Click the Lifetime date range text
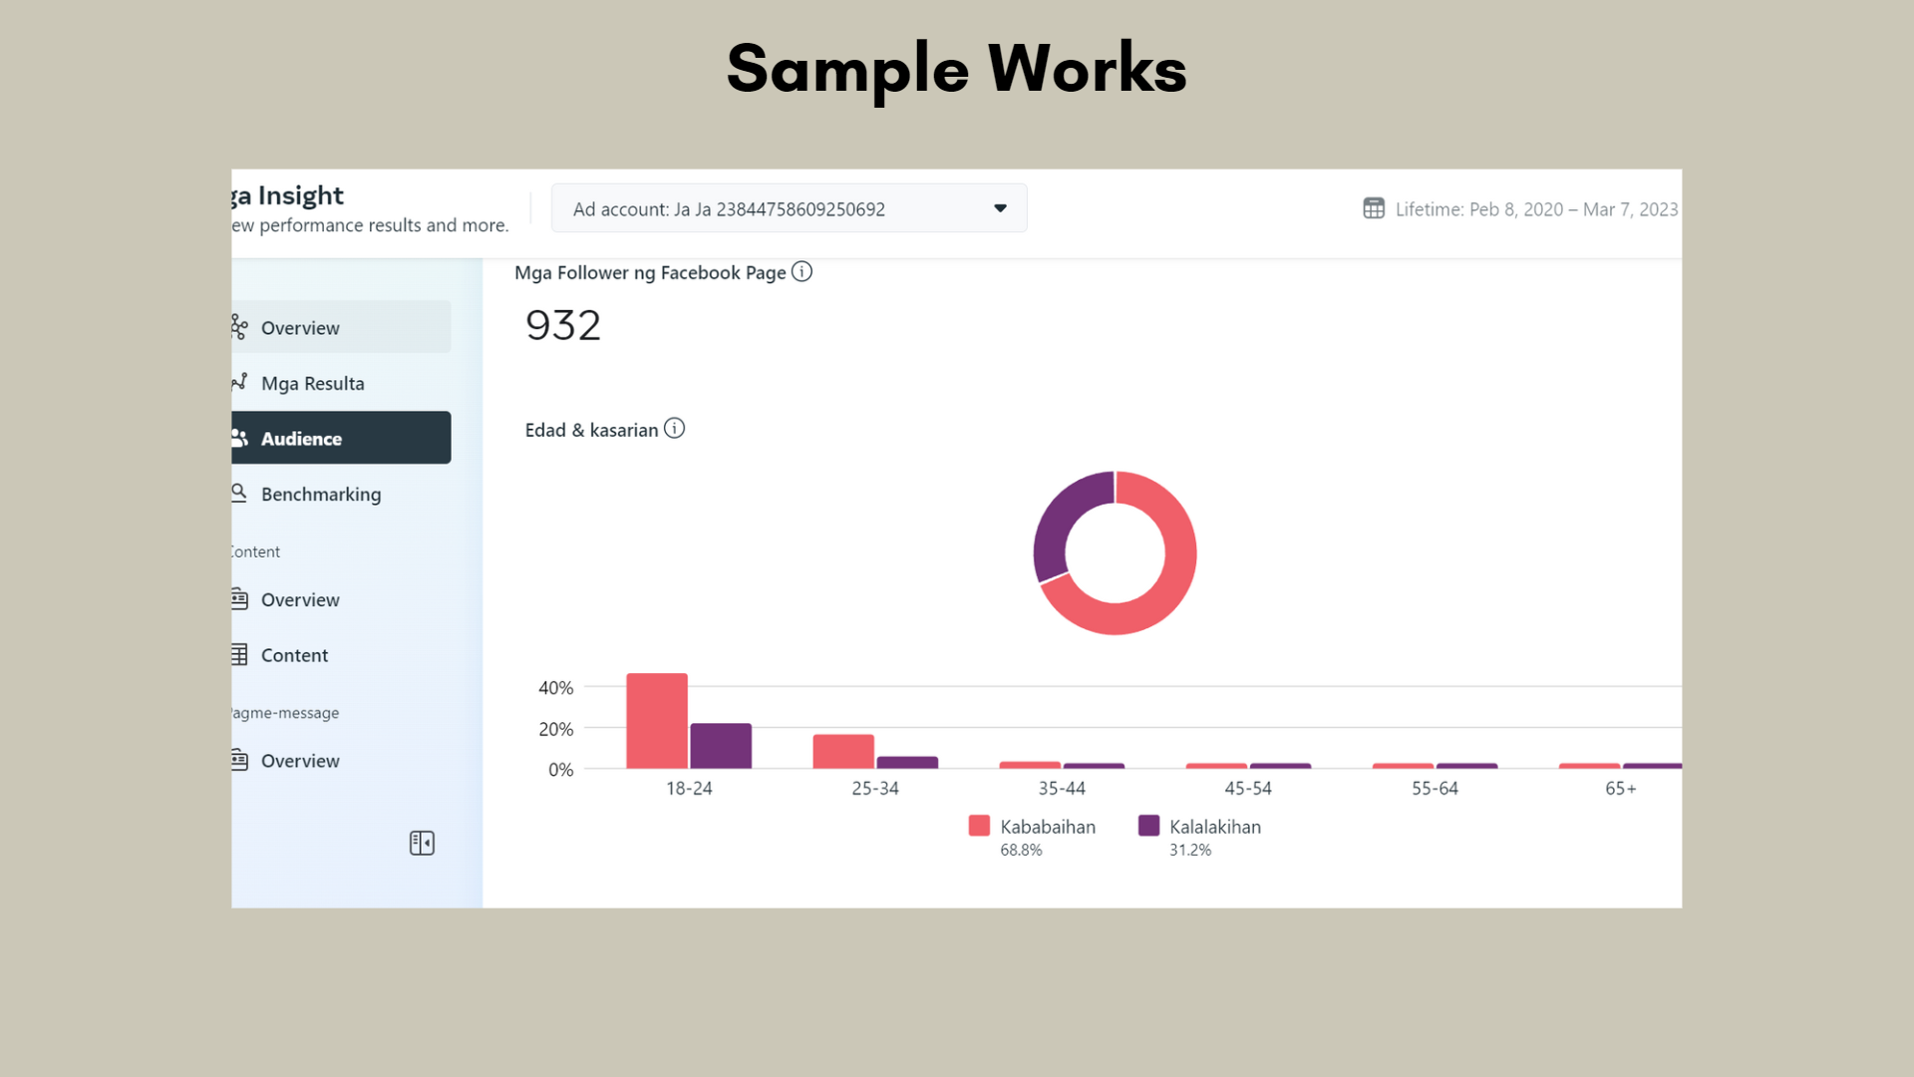This screenshot has width=1914, height=1077. click(1536, 209)
